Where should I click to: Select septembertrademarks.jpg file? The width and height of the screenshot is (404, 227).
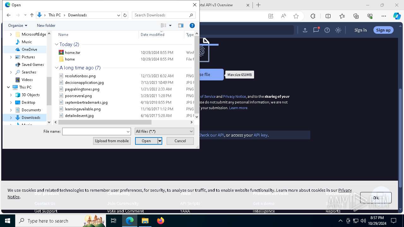86,102
